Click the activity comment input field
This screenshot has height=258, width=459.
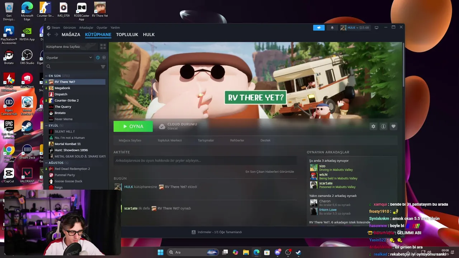pyautogui.click(x=205, y=161)
